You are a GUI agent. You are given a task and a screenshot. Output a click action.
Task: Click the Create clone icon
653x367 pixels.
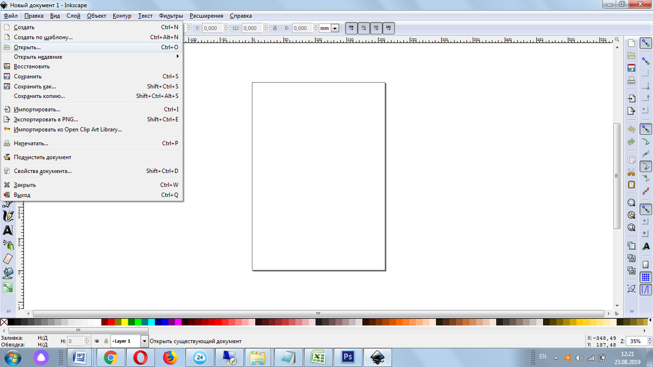(x=631, y=258)
